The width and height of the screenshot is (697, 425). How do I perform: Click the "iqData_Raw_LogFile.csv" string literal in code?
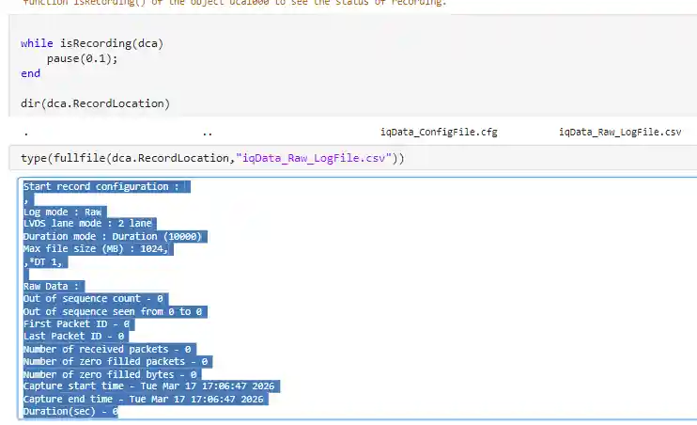tap(314, 158)
